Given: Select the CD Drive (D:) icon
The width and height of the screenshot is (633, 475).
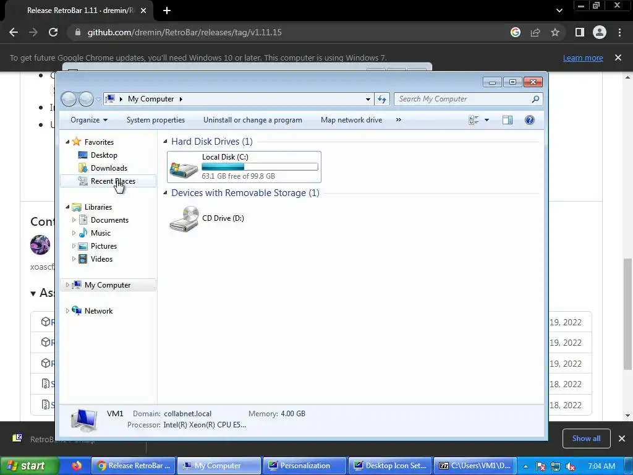Looking at the screenshot, I should click(x=184, y=218).
